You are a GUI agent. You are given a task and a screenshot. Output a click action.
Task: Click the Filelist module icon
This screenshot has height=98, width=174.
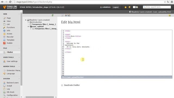(x=4, y=52)
